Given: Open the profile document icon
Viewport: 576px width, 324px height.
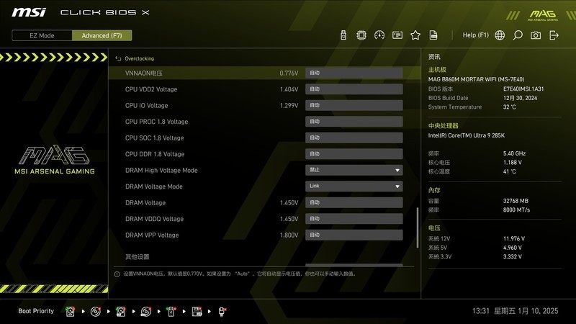Looking at the screenshot, I should click(x=433, y=35).
